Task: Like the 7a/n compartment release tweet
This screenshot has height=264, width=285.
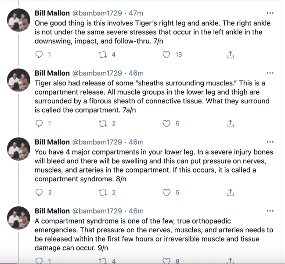Action: [166, 124]
